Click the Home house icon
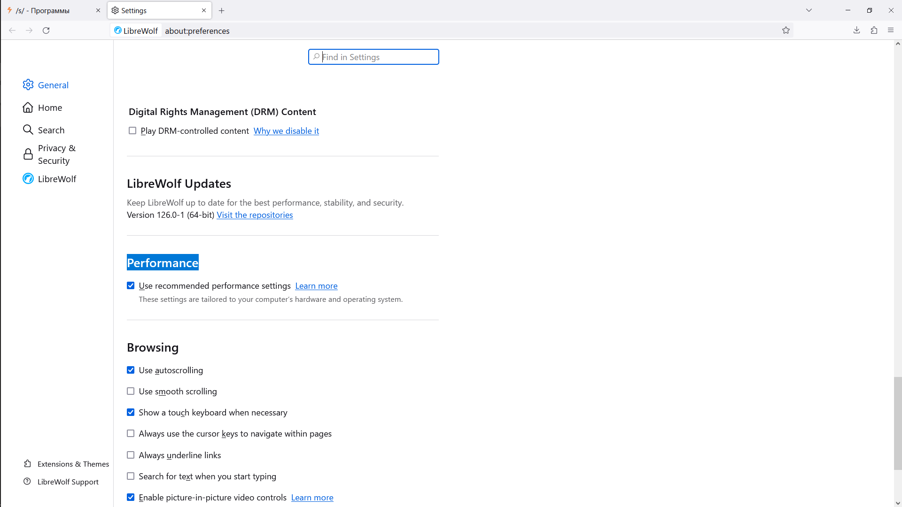902x507 pixels. [28, 108]
